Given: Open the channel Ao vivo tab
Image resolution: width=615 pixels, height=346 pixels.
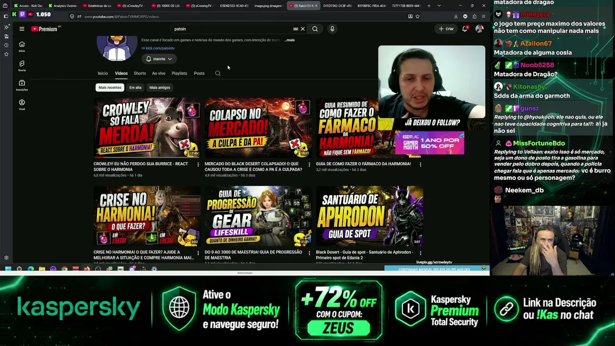Looking at the screenshot, I should click(159, 74).
